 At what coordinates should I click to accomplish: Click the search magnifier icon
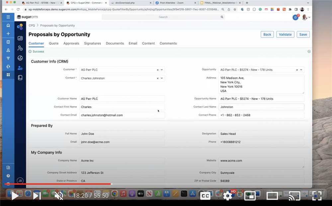tap(222, 17)
